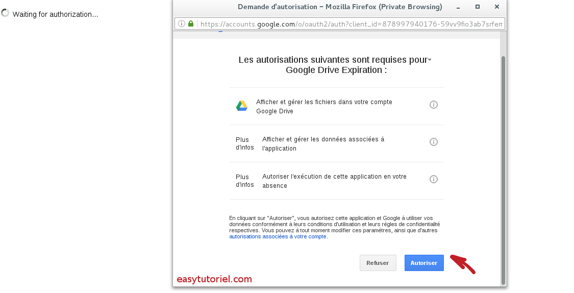Click the Google Drive logo icon
The height and width of the screenshot is (293, 574).
[242, 106]
